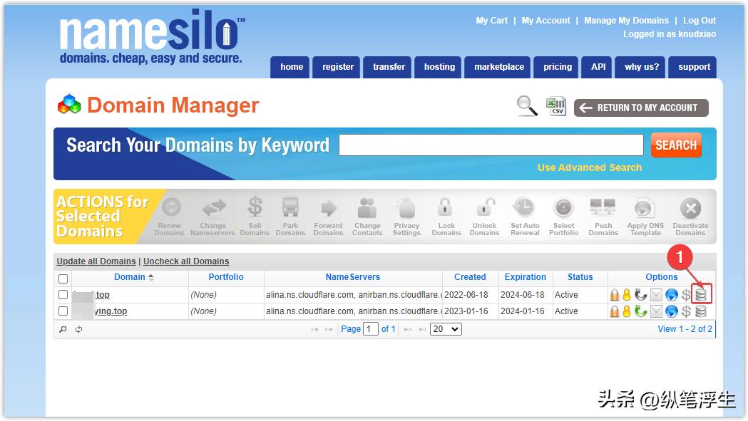This screenshot has height=421, width=748.
Task: Click Select Portfolio action icon
Action: click(x=563, y=208)
